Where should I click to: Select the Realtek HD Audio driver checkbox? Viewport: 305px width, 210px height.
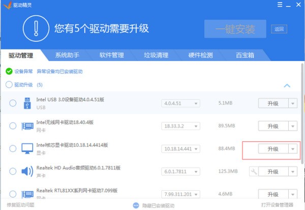(13, 171)
